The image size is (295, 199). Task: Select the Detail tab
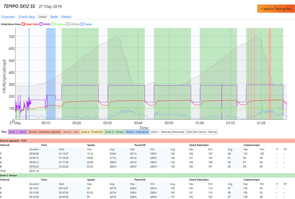pos(42,17)
